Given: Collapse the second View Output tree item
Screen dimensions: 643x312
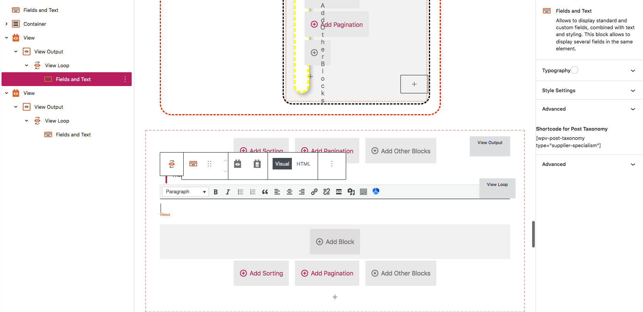Looking at the screenshot, I should [x=16, y=107].
